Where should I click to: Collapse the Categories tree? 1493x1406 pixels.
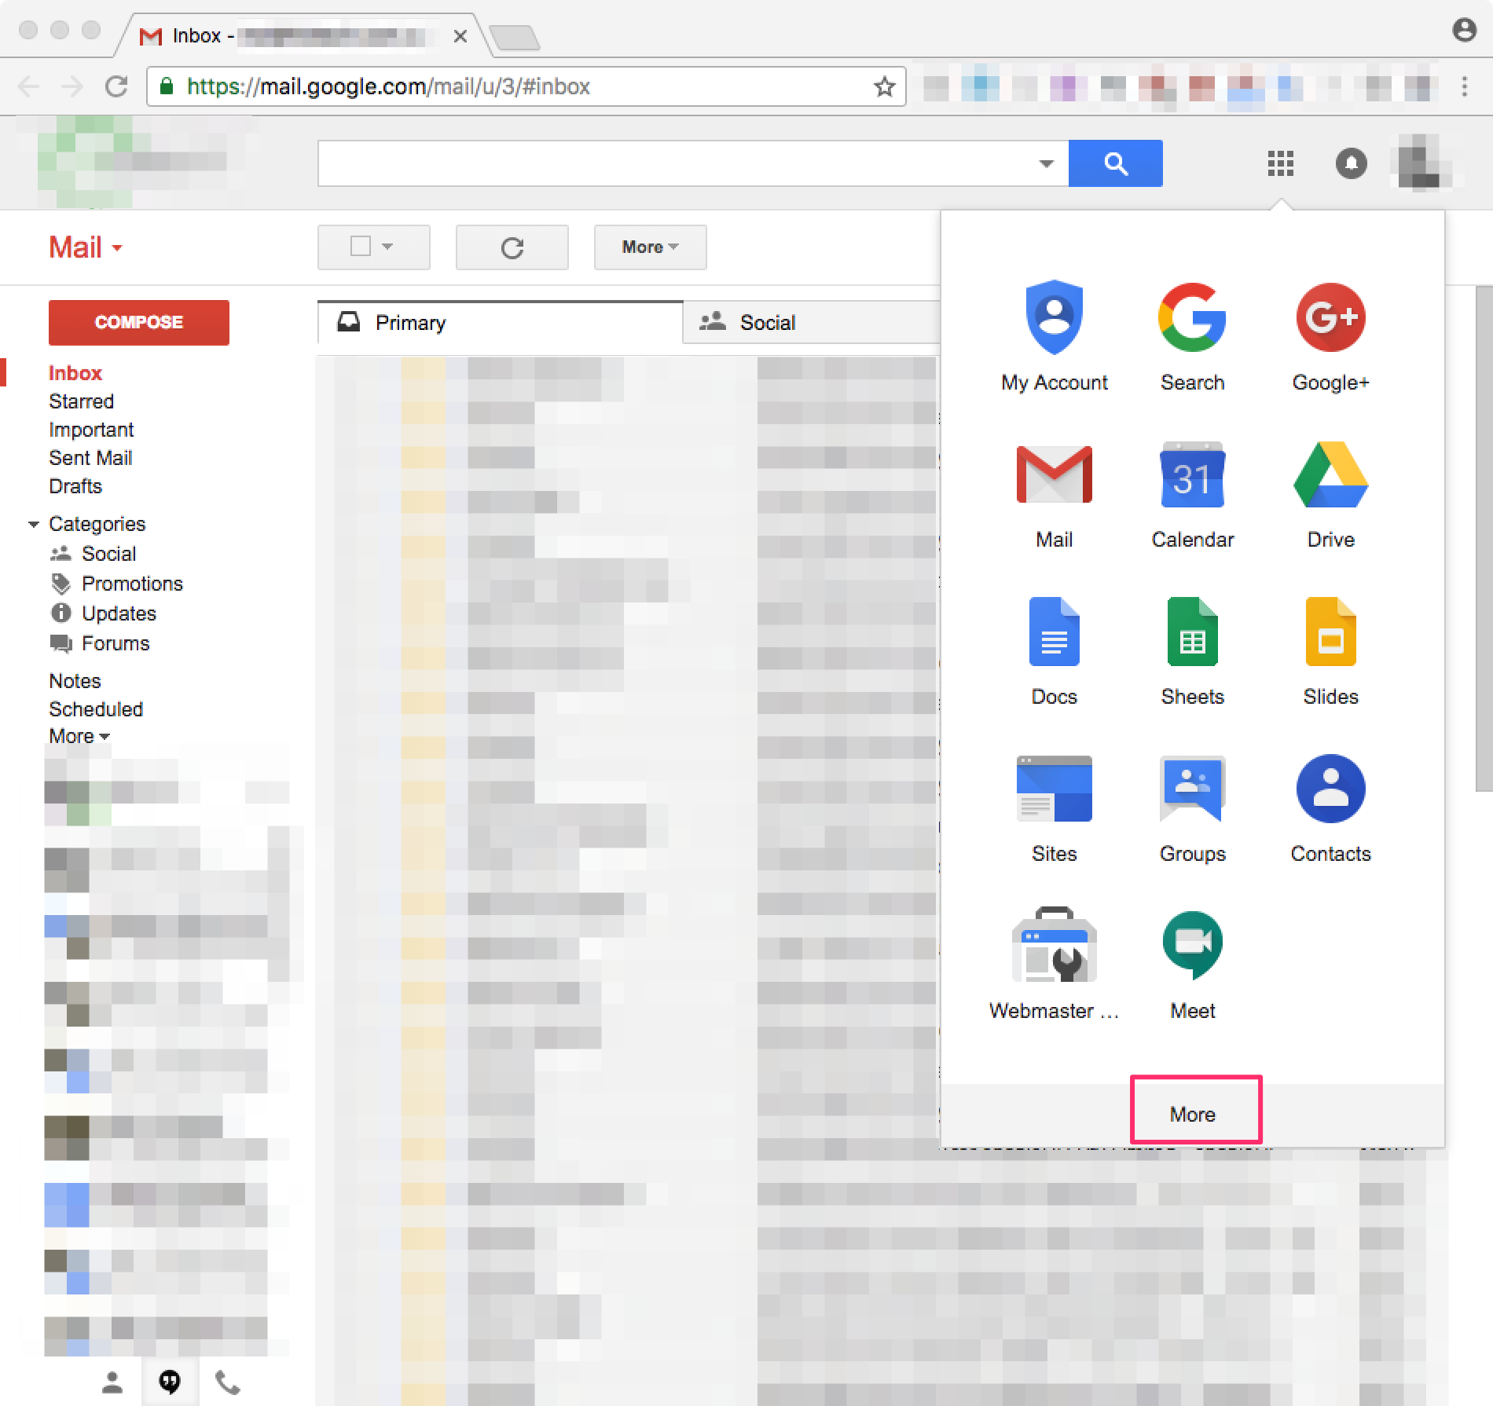[x=33, y=524]
